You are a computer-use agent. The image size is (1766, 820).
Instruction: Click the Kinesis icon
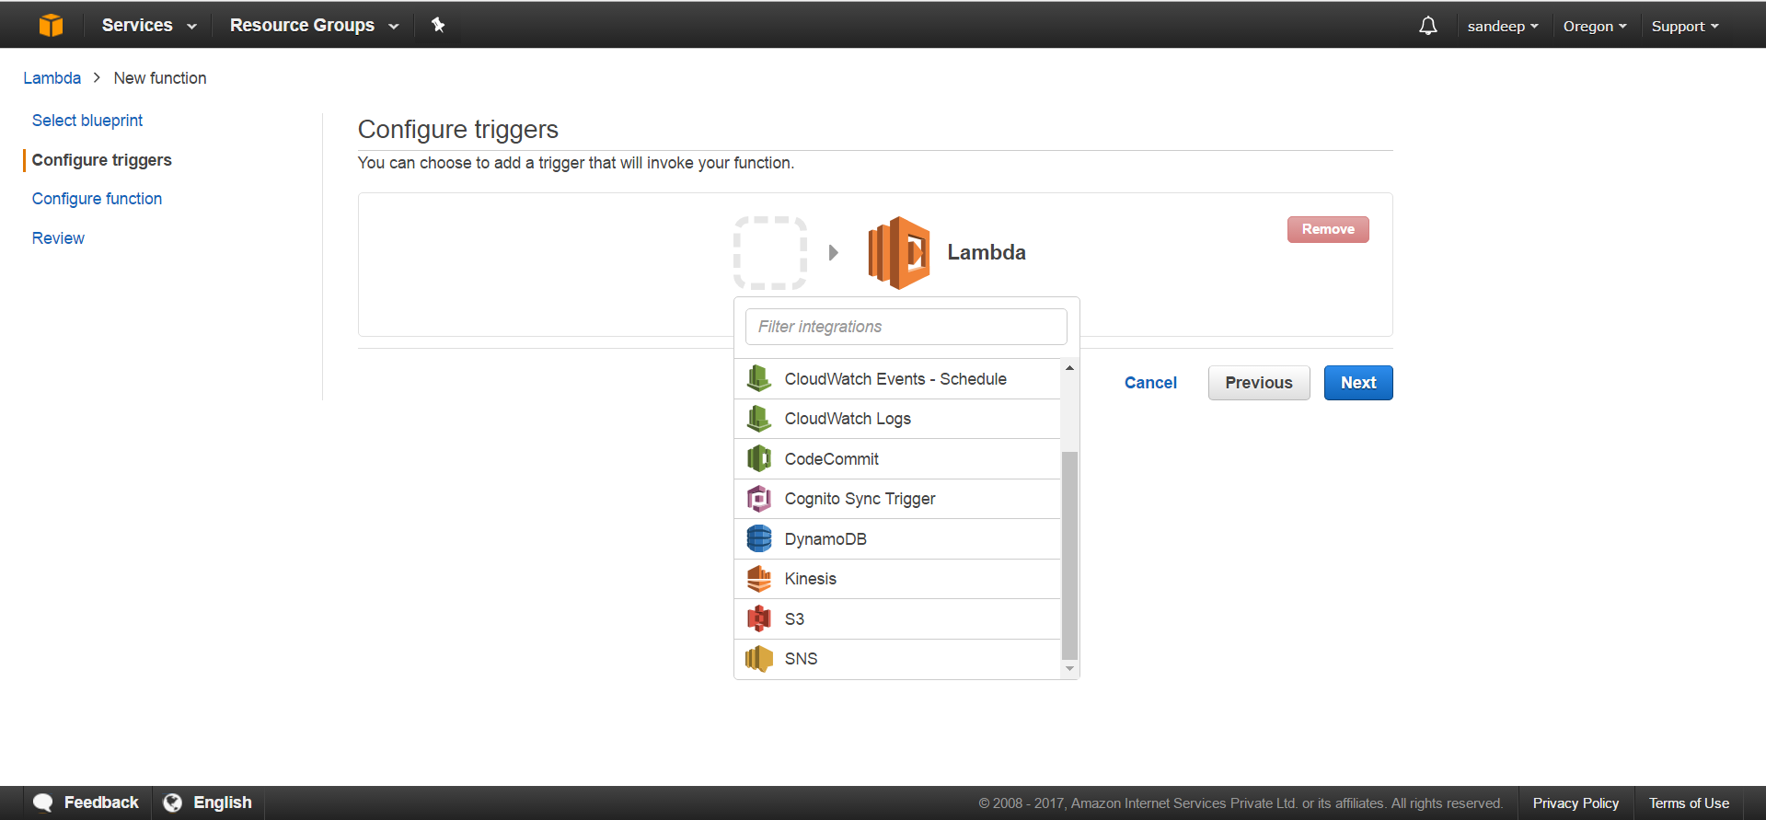tap(759, 579)
